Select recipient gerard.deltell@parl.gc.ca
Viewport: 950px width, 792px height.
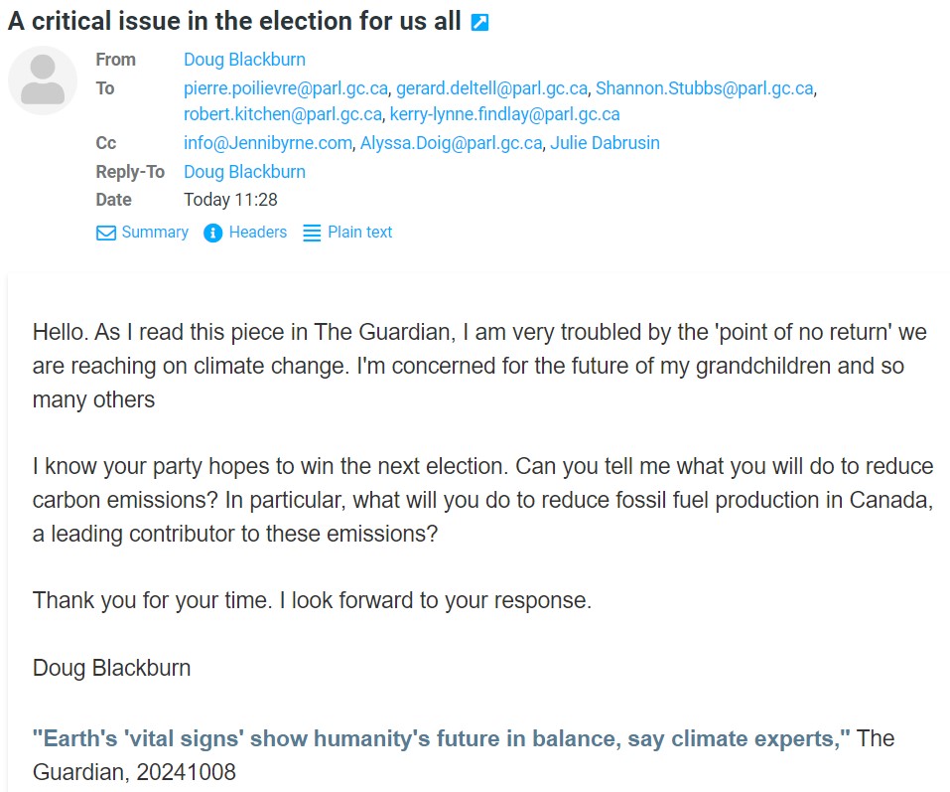pyautogui.click(x=491, y=88)
